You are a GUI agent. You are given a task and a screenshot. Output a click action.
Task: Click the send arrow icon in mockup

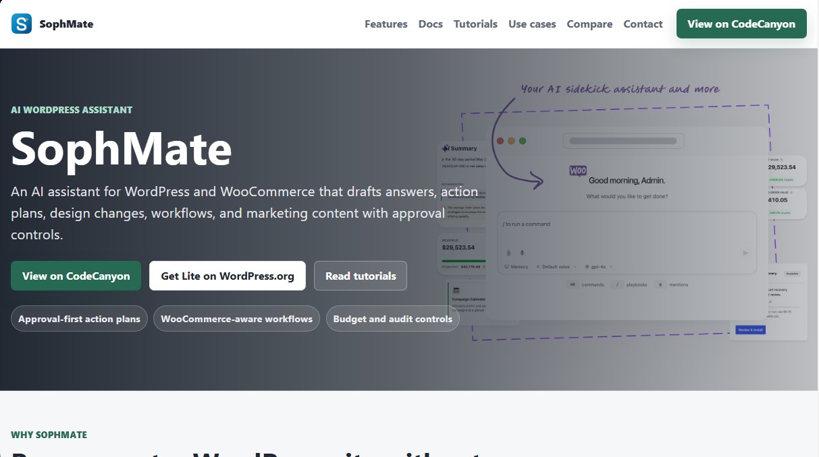pyautogui.click(x=745, y=253)
